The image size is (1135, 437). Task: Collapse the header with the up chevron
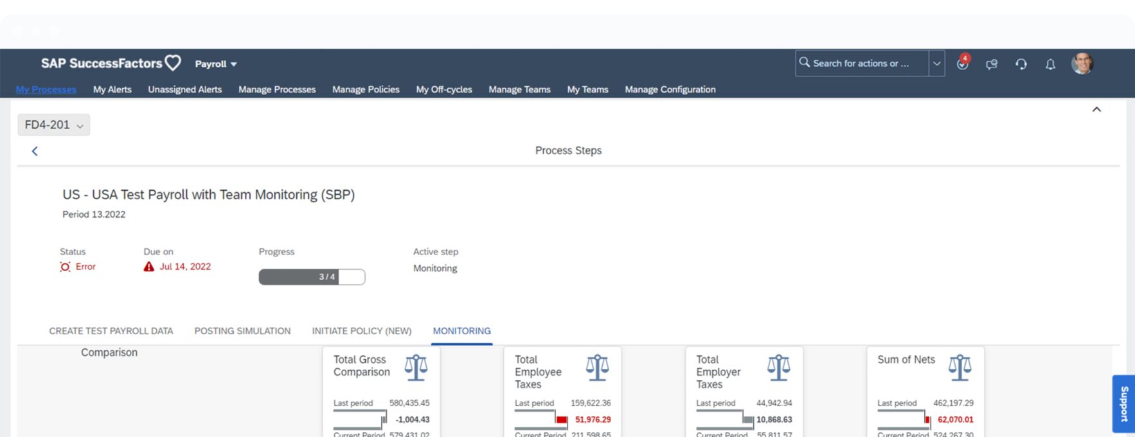pyautogui.click(x=1096, y=109)
